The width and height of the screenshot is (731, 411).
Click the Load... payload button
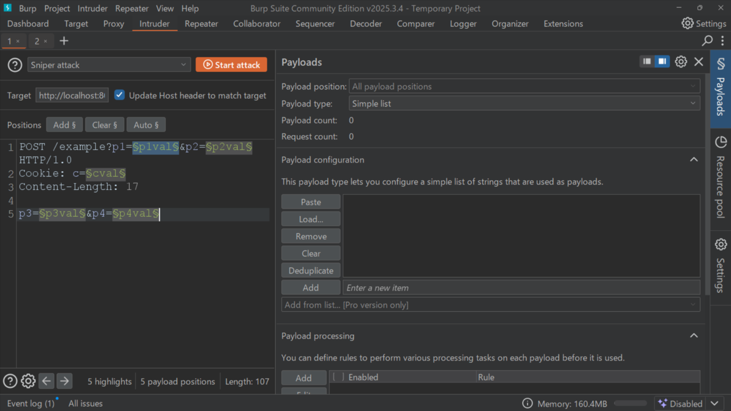click(x=311, y=219)
